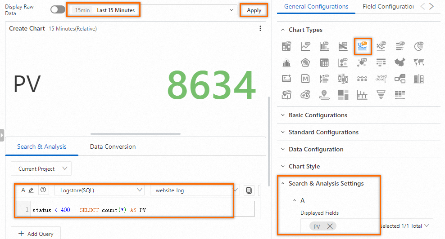The image size is (445, 239).
Task: Open the Displayed Fields Selected 1/1 dropdown
Action: tap(367, 226)
